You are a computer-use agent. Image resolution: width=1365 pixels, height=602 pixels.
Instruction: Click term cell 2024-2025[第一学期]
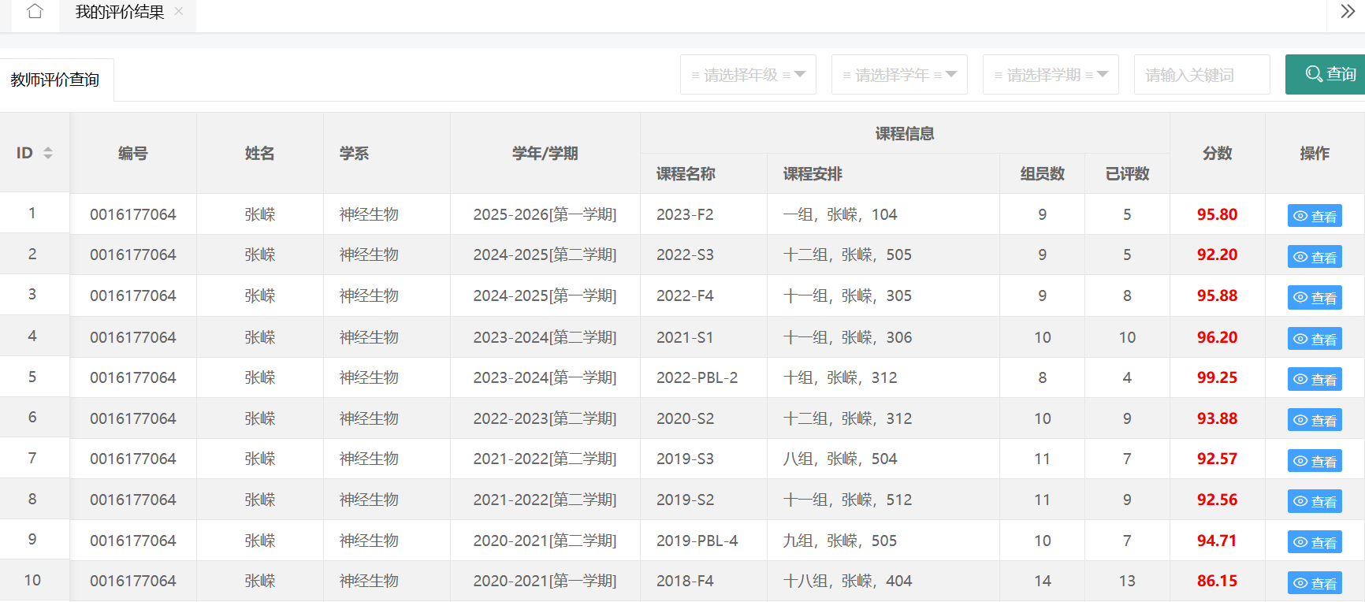point(545,295)
